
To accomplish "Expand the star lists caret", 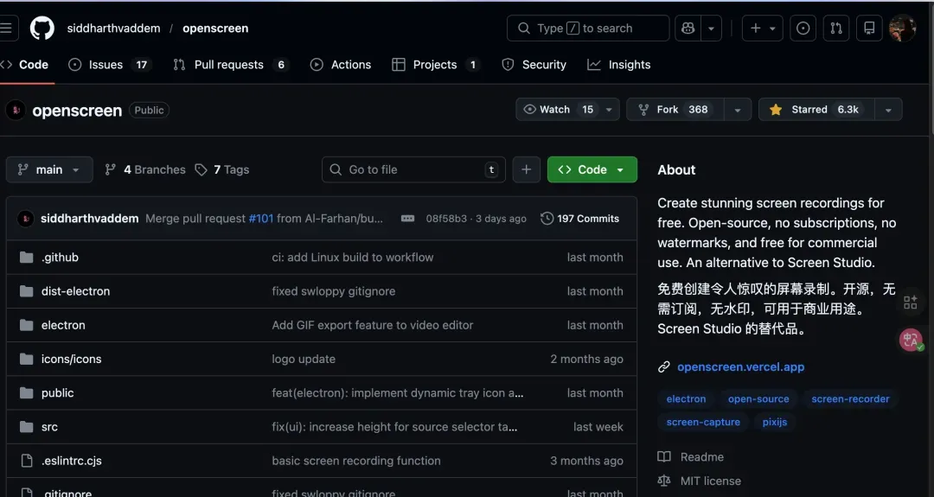I will [888, 110].
